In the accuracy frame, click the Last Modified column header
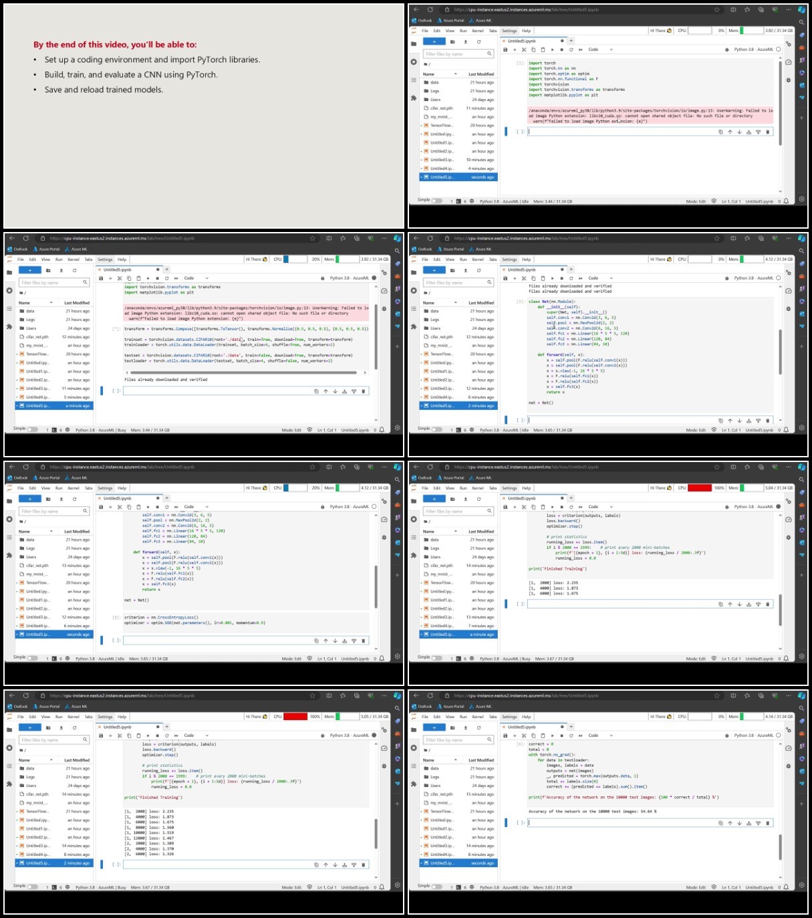This screenshot has height=918, width=812. click(x=481, y=760)
